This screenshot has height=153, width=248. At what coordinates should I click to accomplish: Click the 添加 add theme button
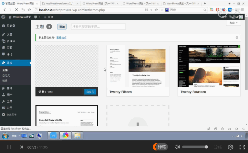click(x=62, y=27)
